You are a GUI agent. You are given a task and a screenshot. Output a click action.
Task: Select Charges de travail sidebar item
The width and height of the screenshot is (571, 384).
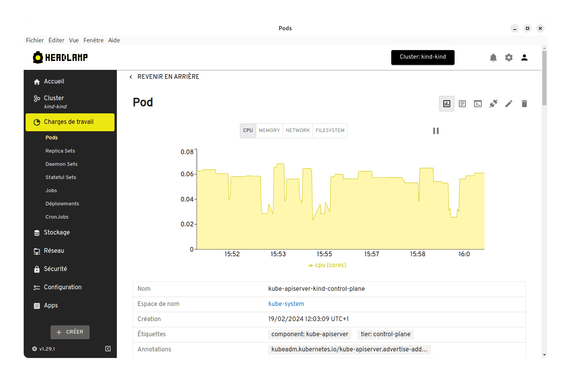point(70,122)
